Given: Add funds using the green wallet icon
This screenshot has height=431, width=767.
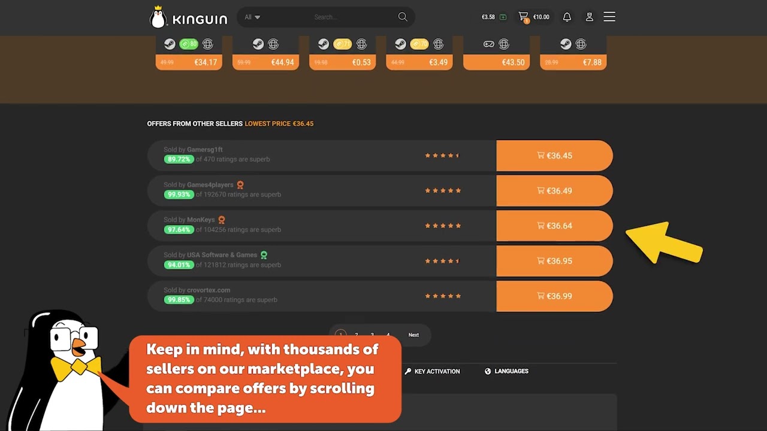Looking at the screenshot, I should 503,17.
